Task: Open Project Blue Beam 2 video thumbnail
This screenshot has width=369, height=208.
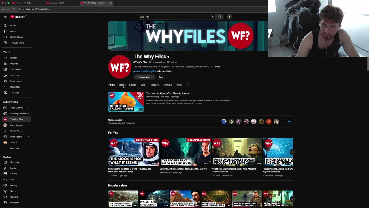Action: (x=237, y=152)
